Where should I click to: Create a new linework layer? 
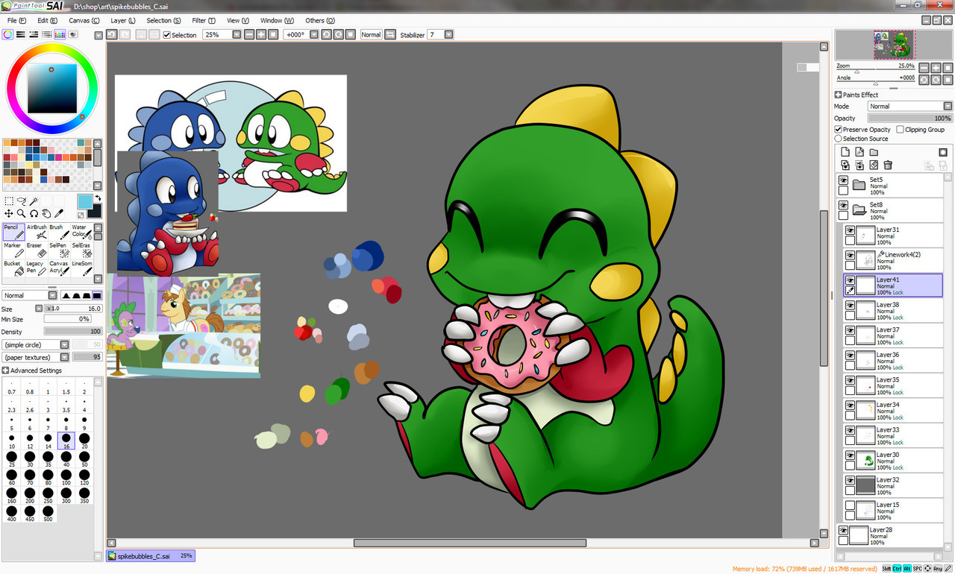coord(859,152)
